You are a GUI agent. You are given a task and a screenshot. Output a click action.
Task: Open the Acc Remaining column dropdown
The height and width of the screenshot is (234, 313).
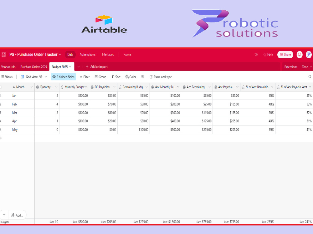click(x=210, y=87)
